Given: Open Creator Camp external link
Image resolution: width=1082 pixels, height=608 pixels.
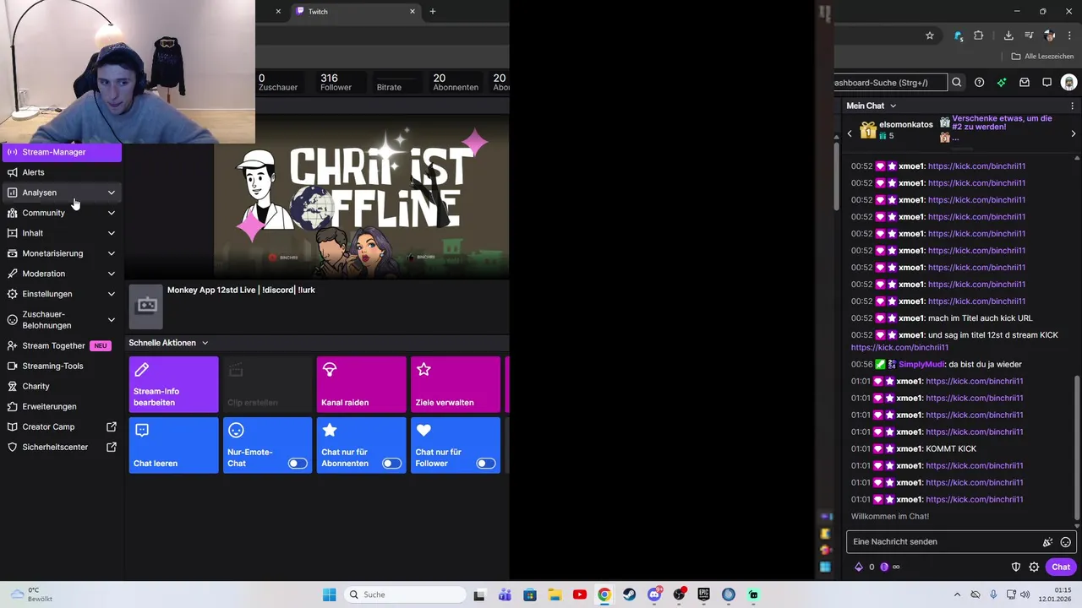Looking at the screenshot, I should [x=61, y=426].
